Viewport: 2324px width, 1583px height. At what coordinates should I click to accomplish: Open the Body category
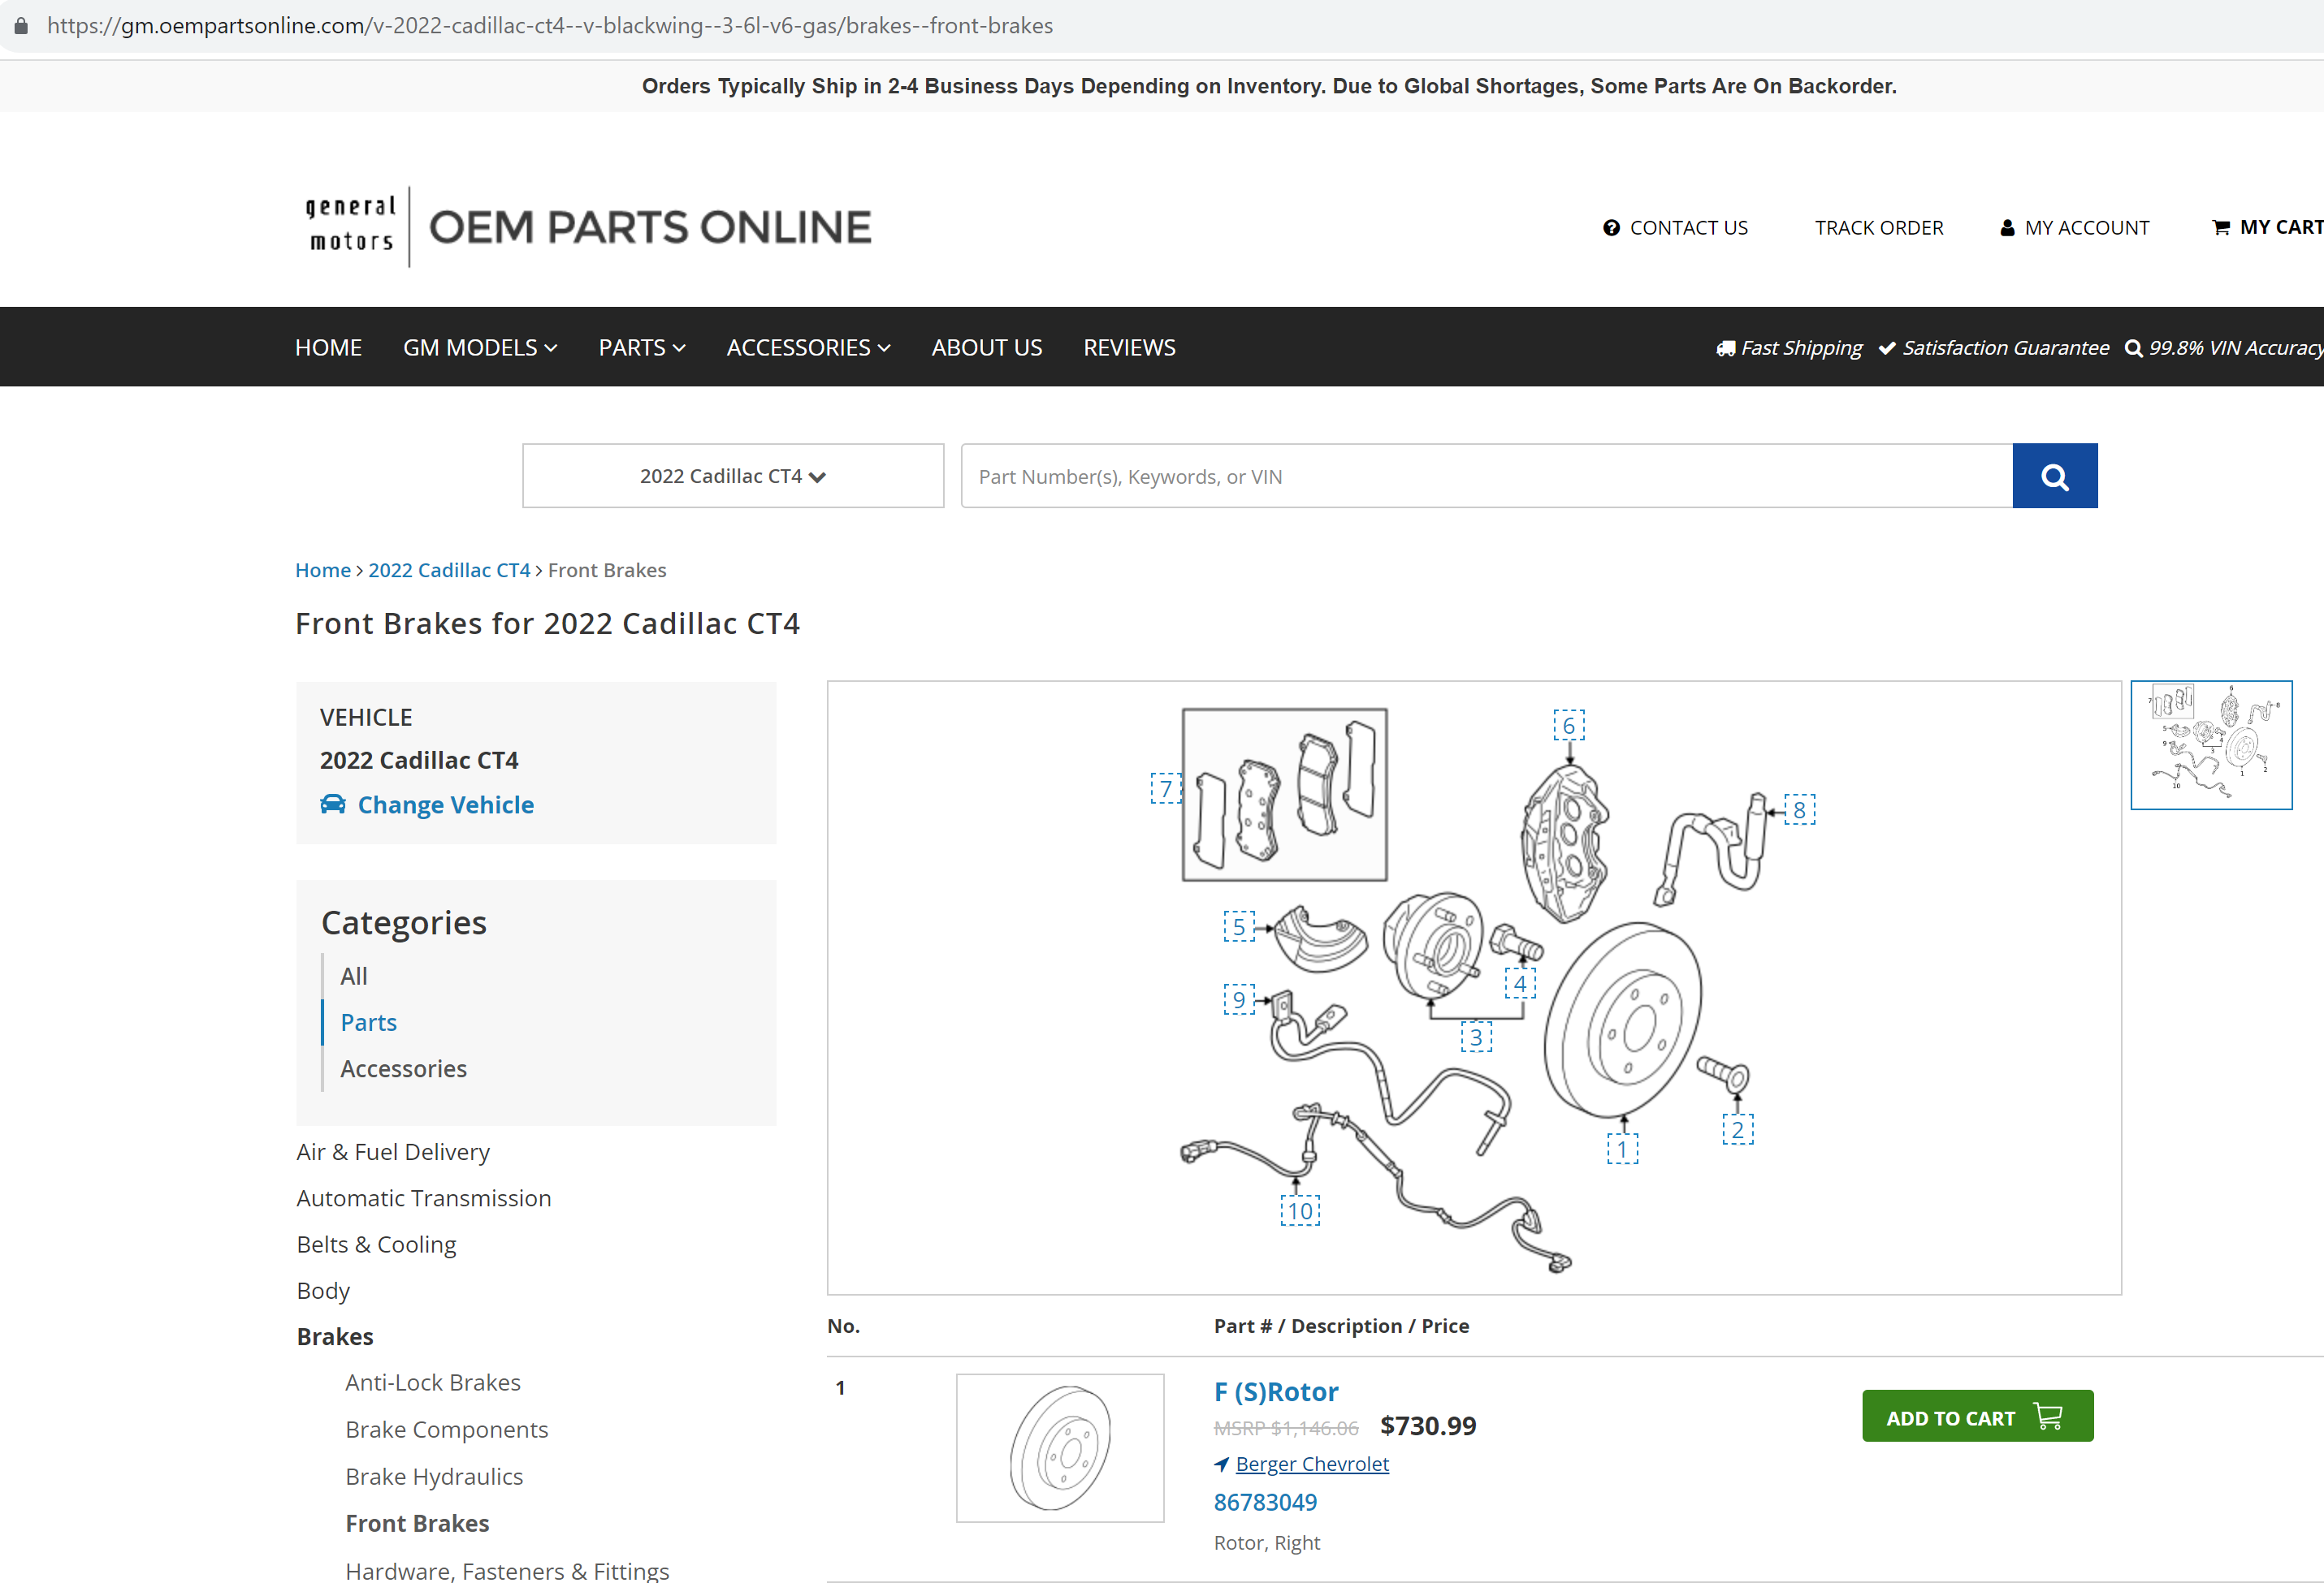click(x=323, y=1290)
